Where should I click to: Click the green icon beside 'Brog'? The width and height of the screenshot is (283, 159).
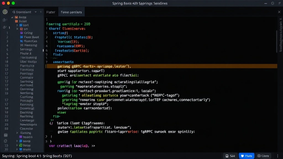tap(21, 145)
